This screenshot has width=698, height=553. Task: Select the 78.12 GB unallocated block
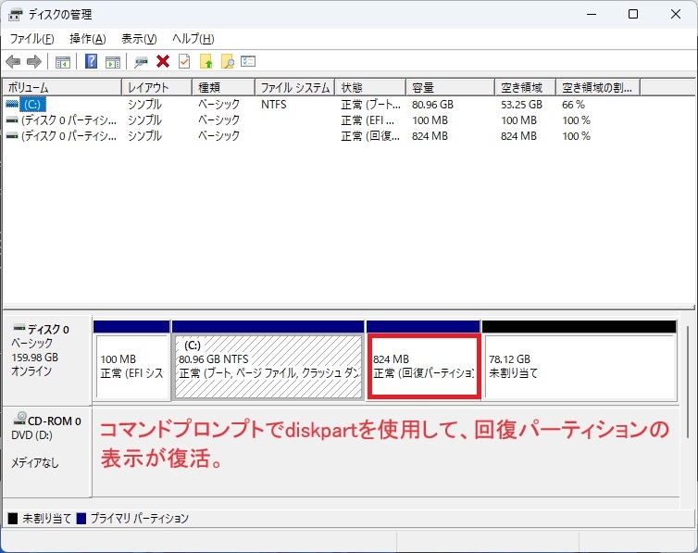click(580, 359)
